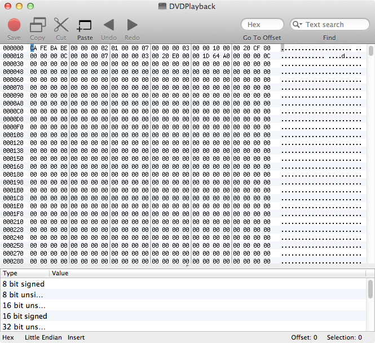
Task: Click the hex view vertical scrollbar
Action: coord(370,52)
